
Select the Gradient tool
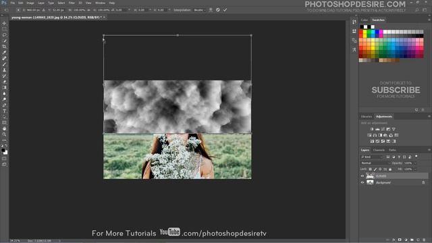pyautogui.click(x=4, y=88)
